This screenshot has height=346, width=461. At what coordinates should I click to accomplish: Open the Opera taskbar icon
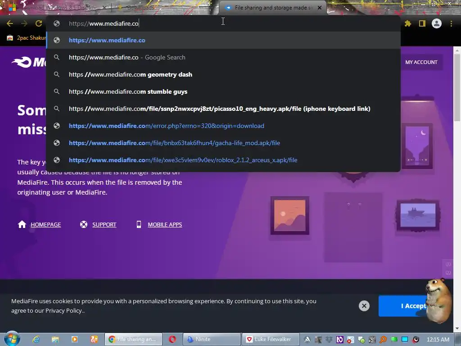(172, 339)
